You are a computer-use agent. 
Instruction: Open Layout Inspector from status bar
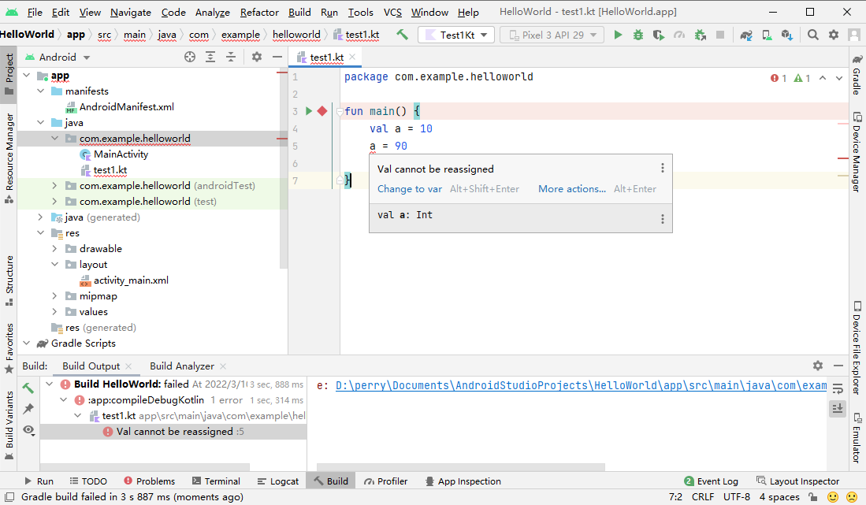coord(797,481)
